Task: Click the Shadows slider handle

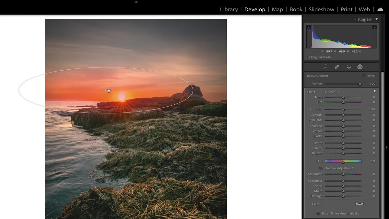Action: click(x=343, y=126)
